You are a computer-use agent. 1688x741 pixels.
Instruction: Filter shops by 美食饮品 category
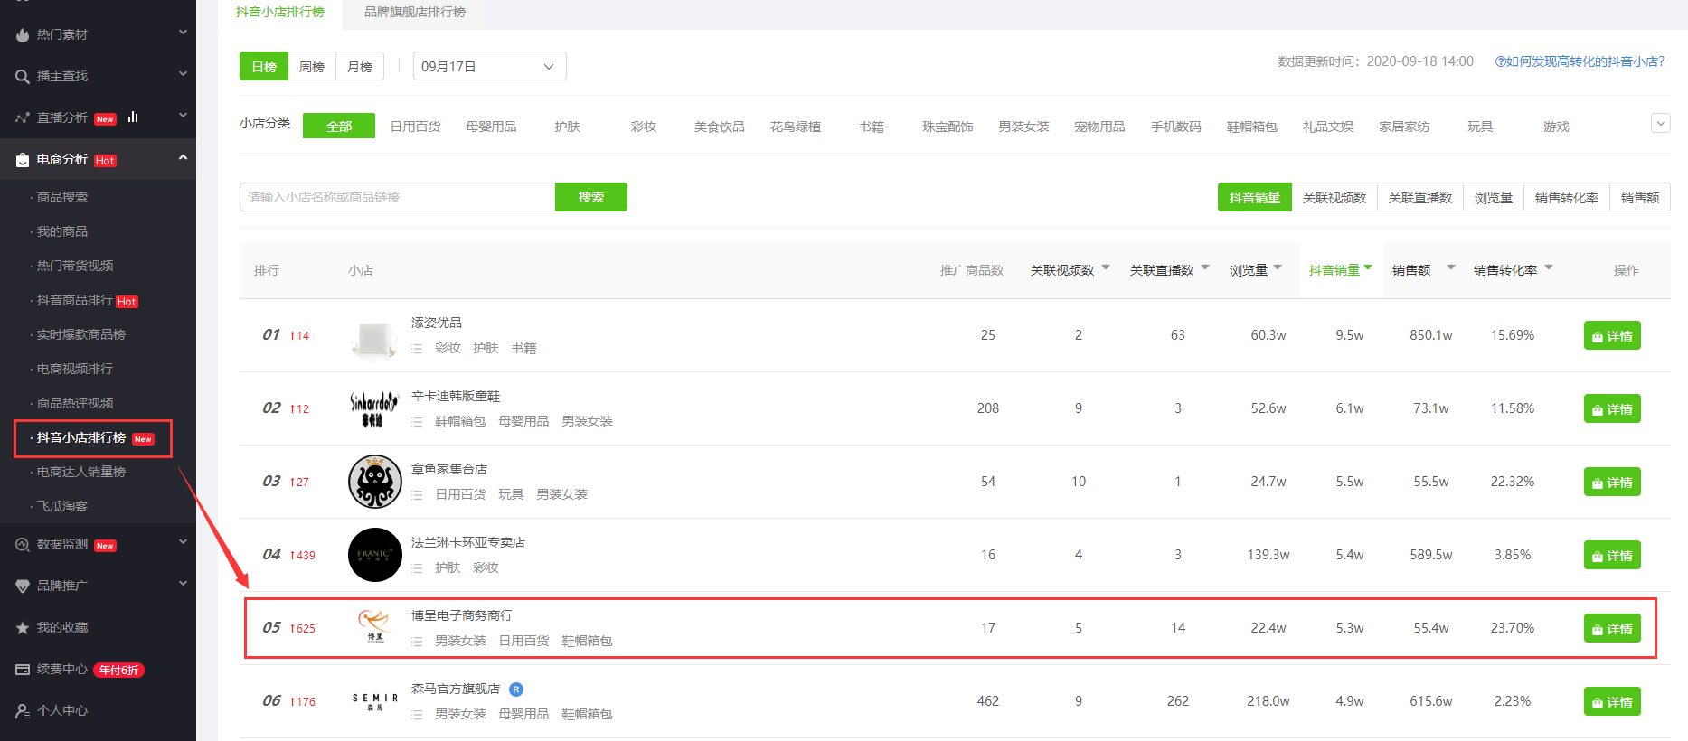click(x=720, y=127)
